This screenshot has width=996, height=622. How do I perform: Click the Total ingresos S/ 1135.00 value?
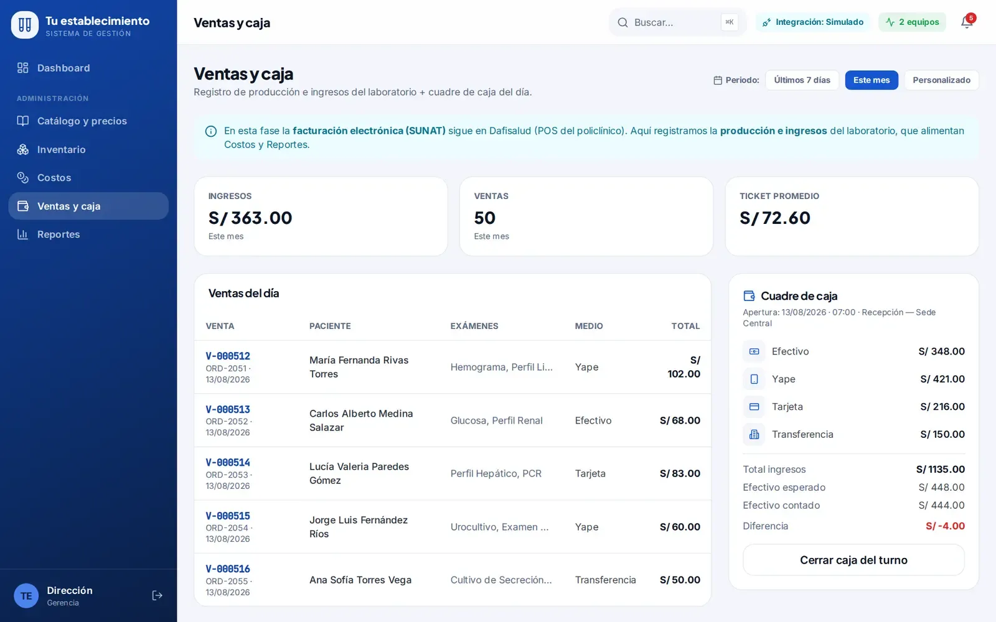(940, 470)
